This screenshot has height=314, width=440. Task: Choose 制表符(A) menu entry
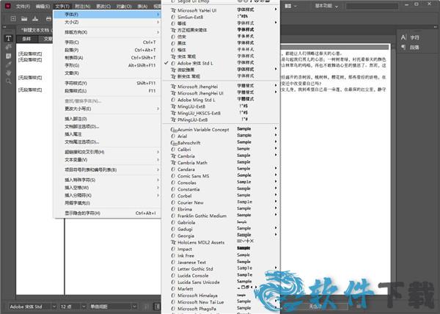coord(107,57)
